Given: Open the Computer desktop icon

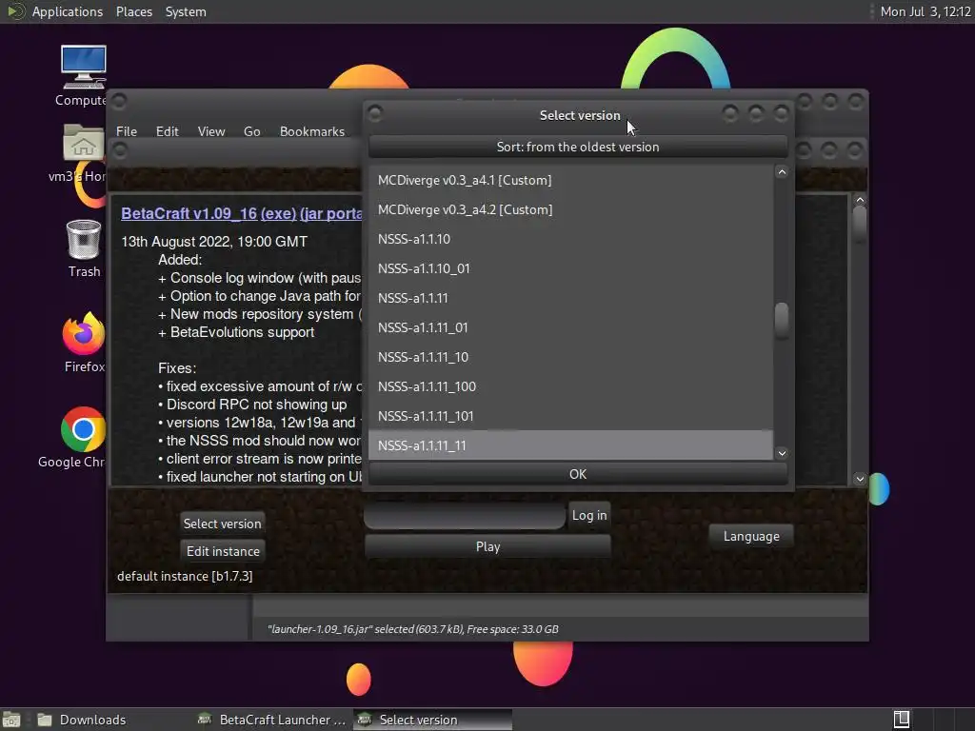Looking at the screenshot, I should [84, 68].
